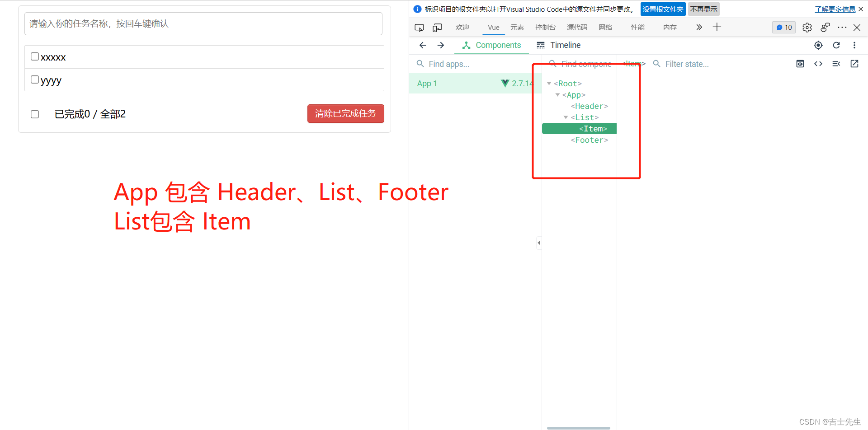Click the component tree horizontal scrollbar
Screen dimensions: 868x430
579,428
